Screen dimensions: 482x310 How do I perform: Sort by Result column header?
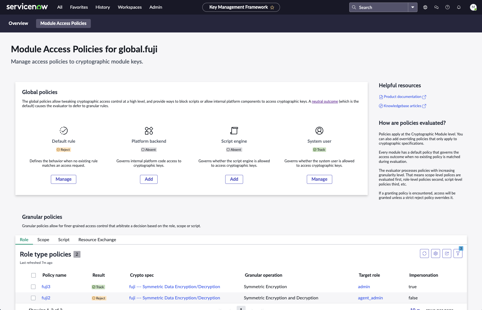click(99, 275)
